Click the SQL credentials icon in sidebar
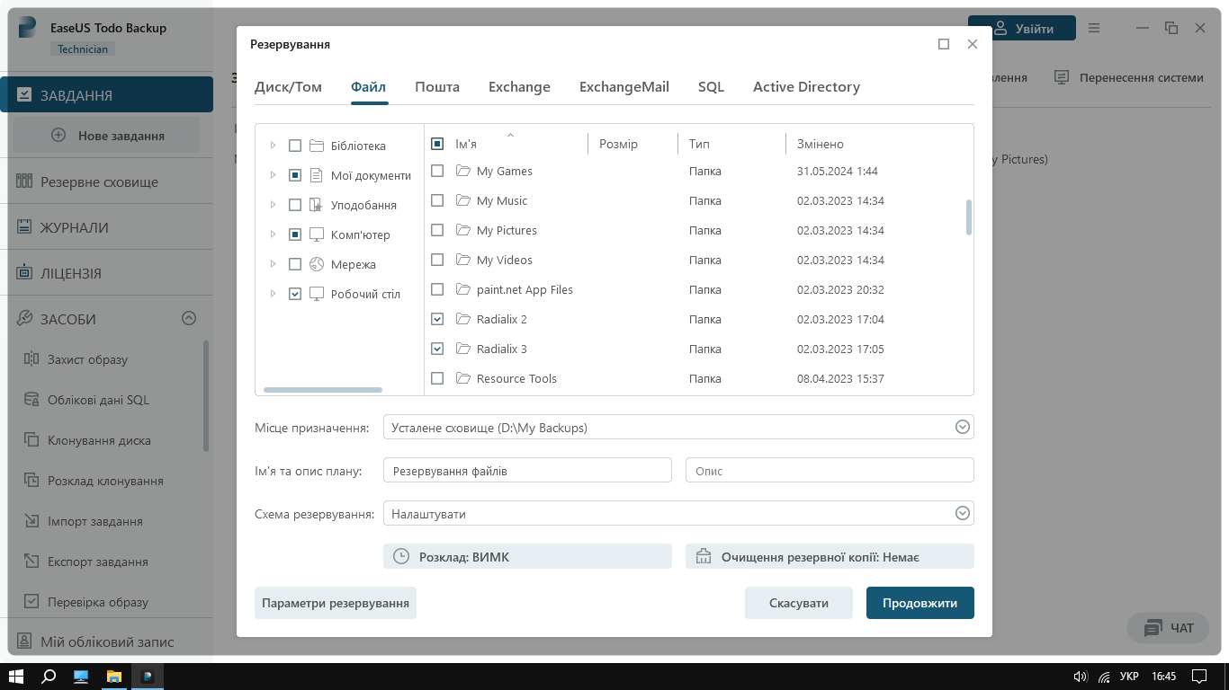 click(x=31, y=400)
